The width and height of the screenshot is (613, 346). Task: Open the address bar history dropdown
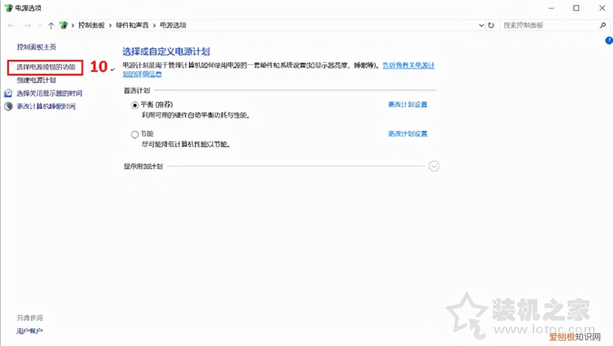(481, 25)
